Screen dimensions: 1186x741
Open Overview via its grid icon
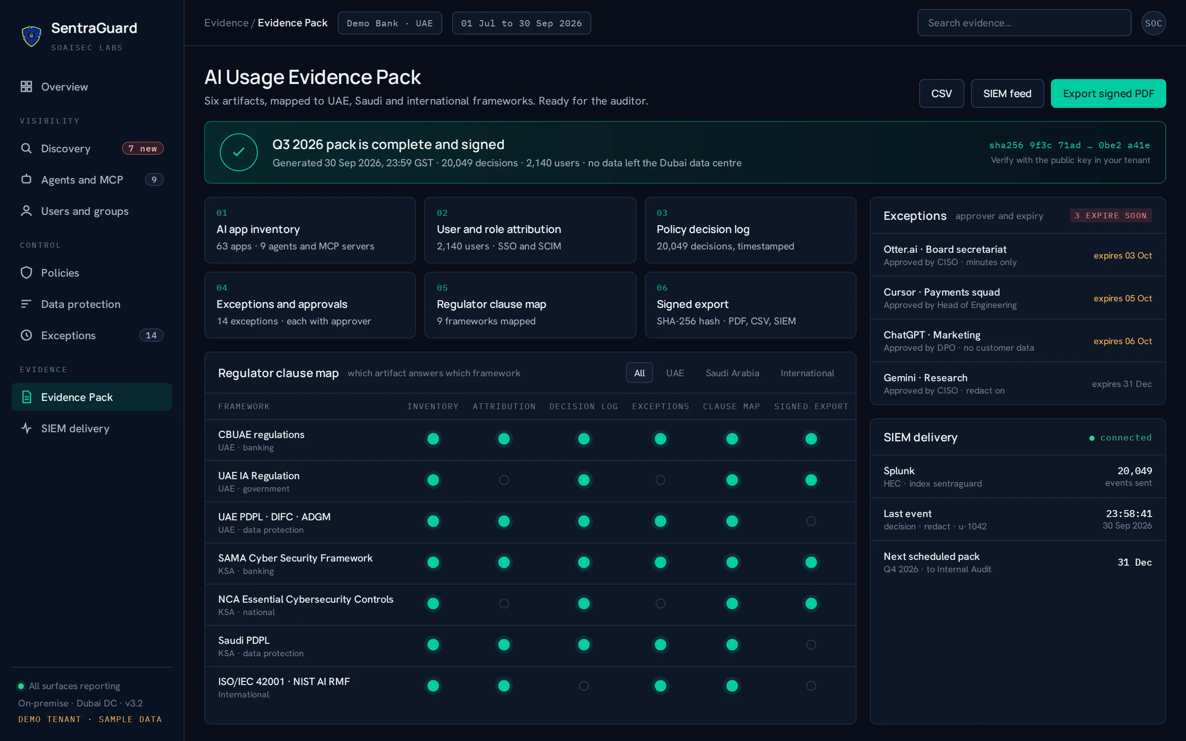(x=26, y=87)
